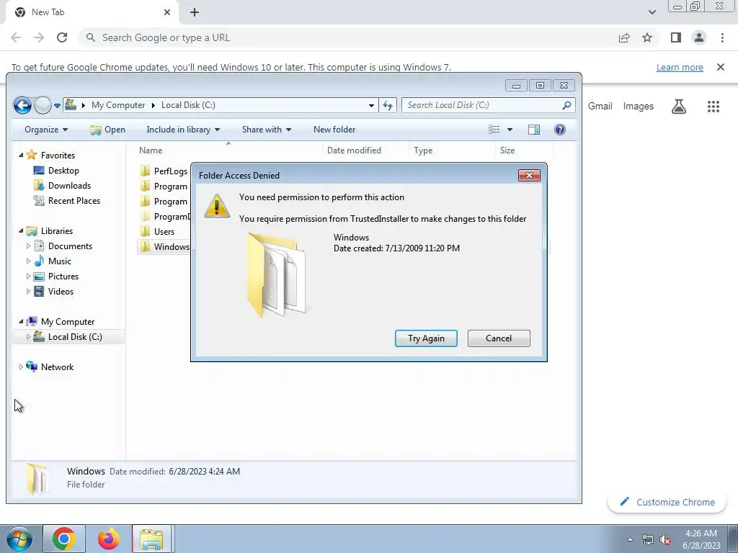Go back in the Explorer window
Viewport: 738px width, 553px height.
[22, 105]
